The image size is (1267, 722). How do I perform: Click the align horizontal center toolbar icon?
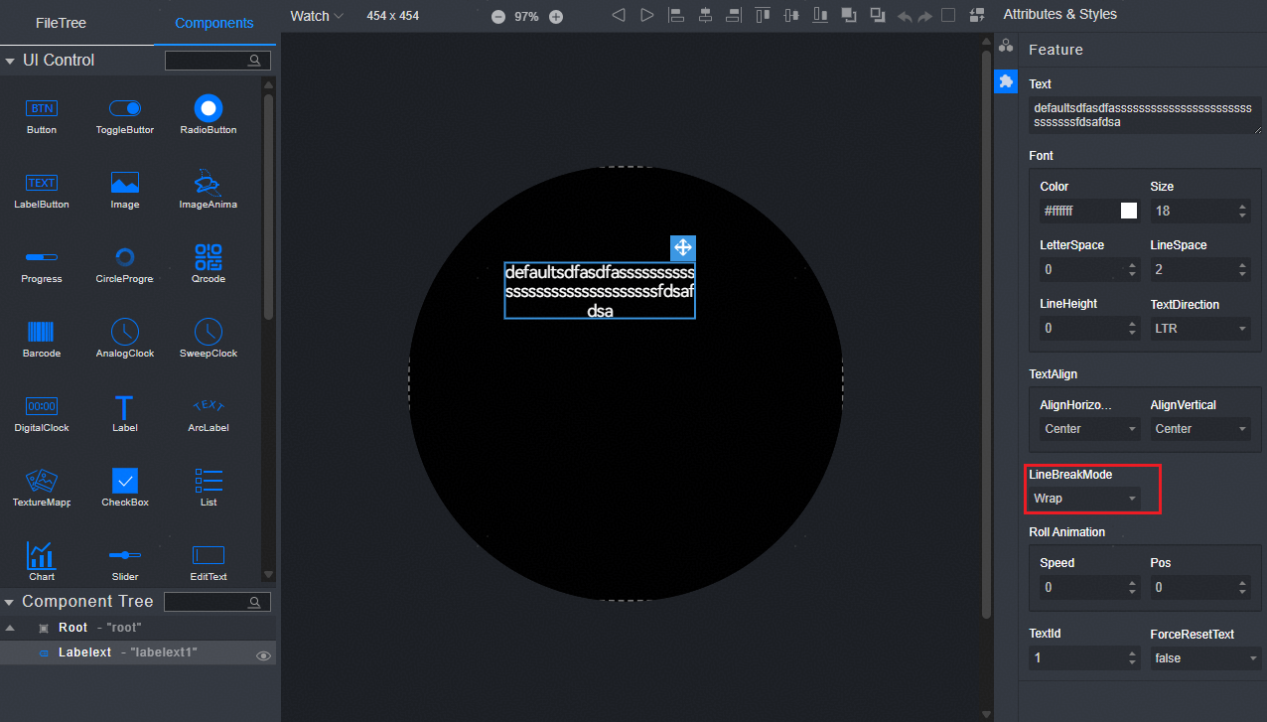tap(705, 15)
